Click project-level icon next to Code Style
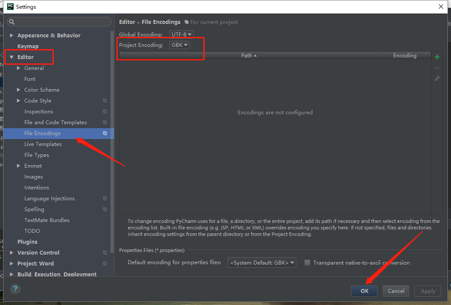The width and height of the screenshot is (451, 305). click(x=105, y=101)
